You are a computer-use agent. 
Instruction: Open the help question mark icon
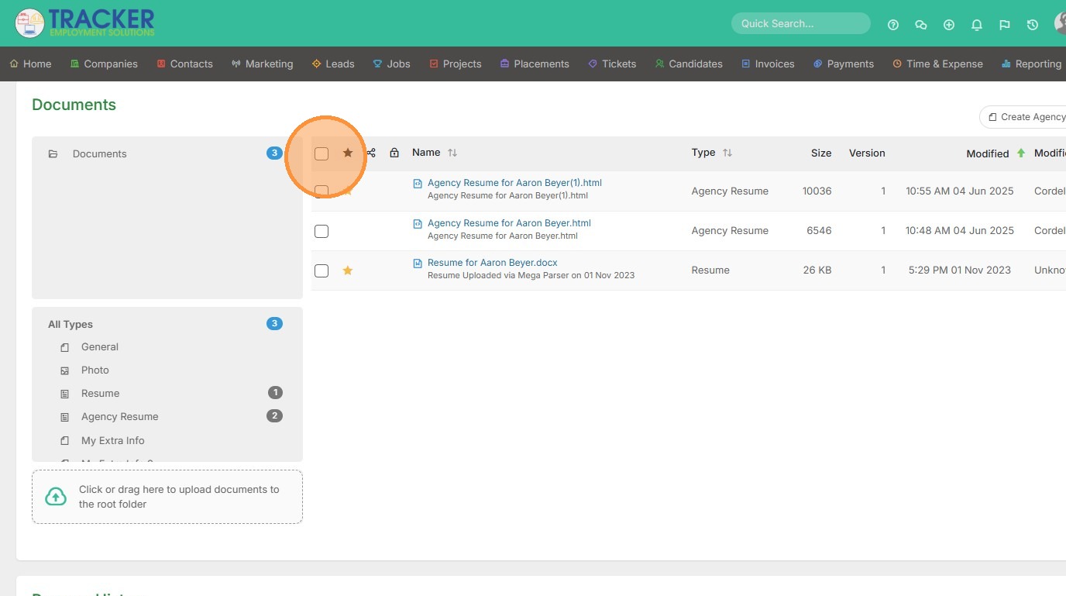click(x=893, y=25)
